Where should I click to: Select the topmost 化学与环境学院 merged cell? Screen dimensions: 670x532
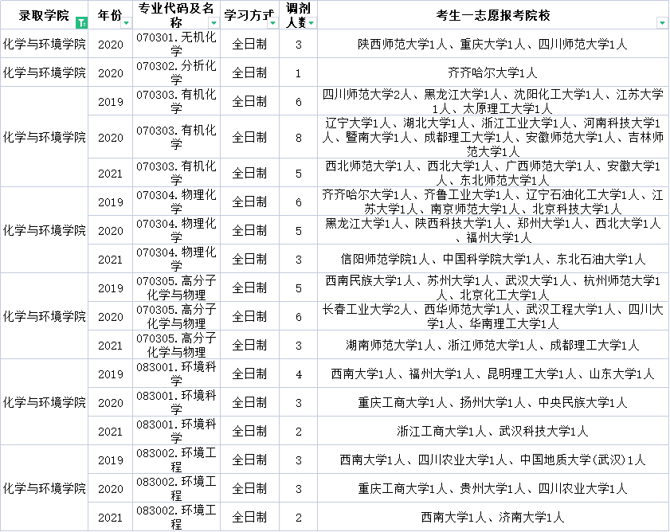tap(44, 45)
